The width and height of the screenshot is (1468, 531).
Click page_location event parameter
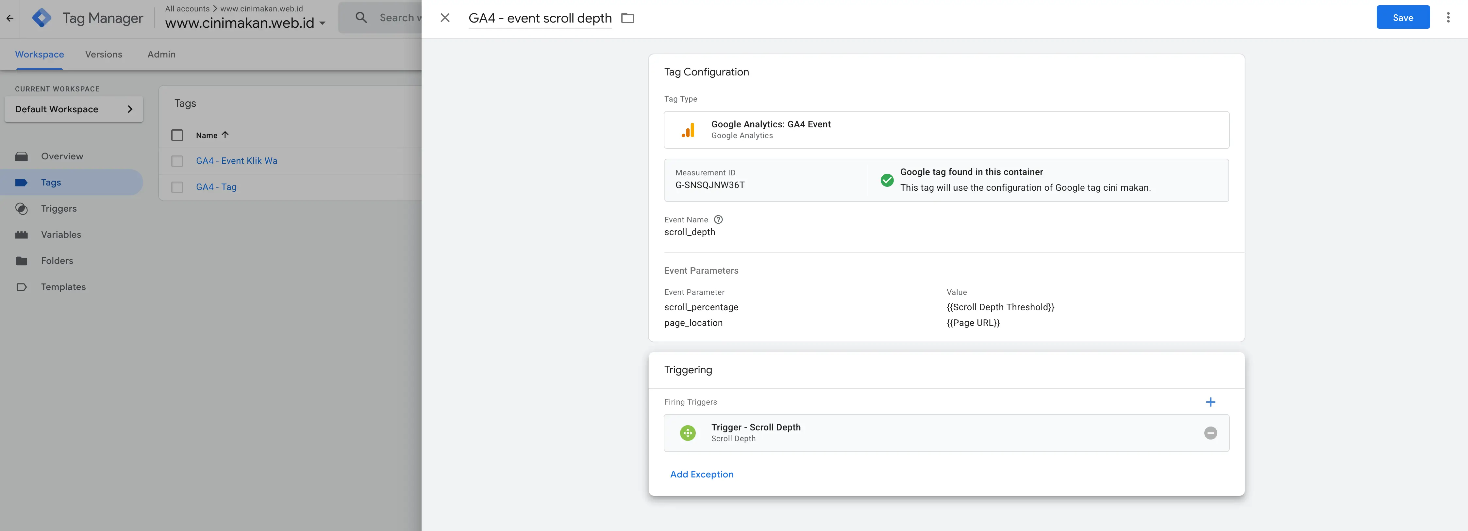pyautogui.click(x=693, y=322)
